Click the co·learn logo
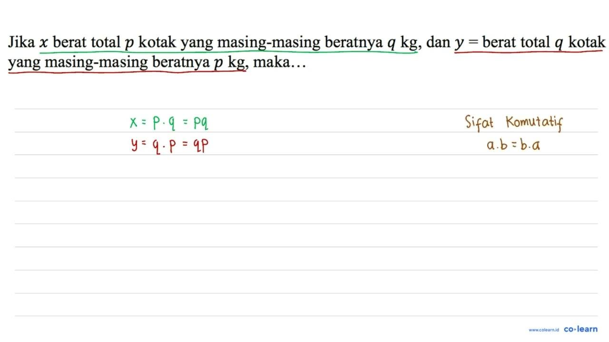This screenshot has height=342, width=609. tap(580, 329)
